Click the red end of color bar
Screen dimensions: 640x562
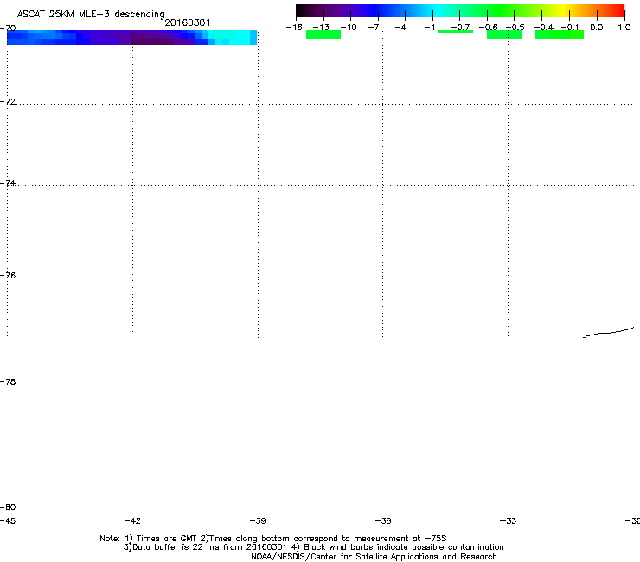618,10
